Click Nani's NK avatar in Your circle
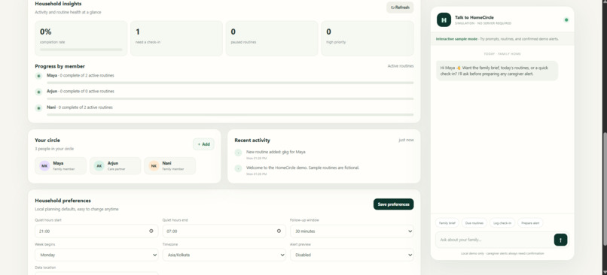 click(154, 166)
